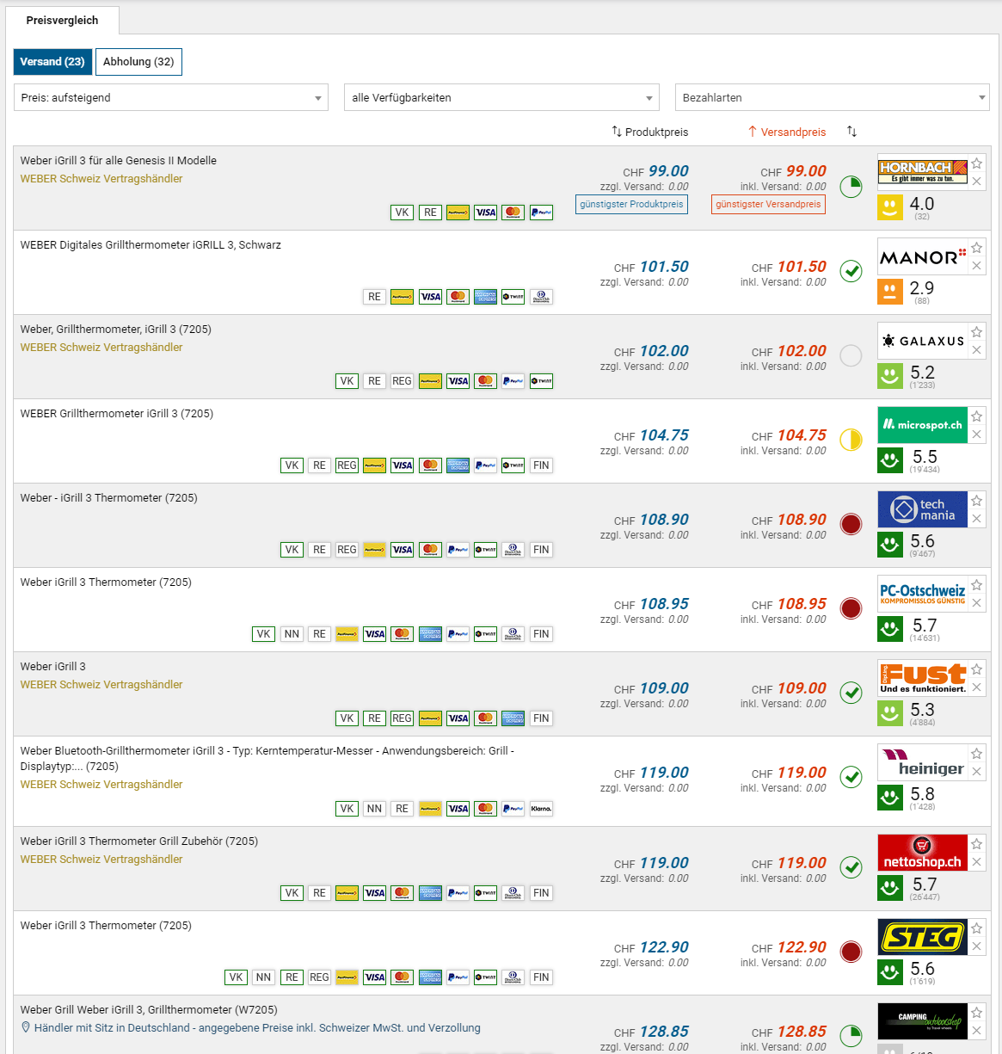Expand the 'alle Verfügbarkeiten' dropdown
1002x1054 pixels.
pos(501,97)
